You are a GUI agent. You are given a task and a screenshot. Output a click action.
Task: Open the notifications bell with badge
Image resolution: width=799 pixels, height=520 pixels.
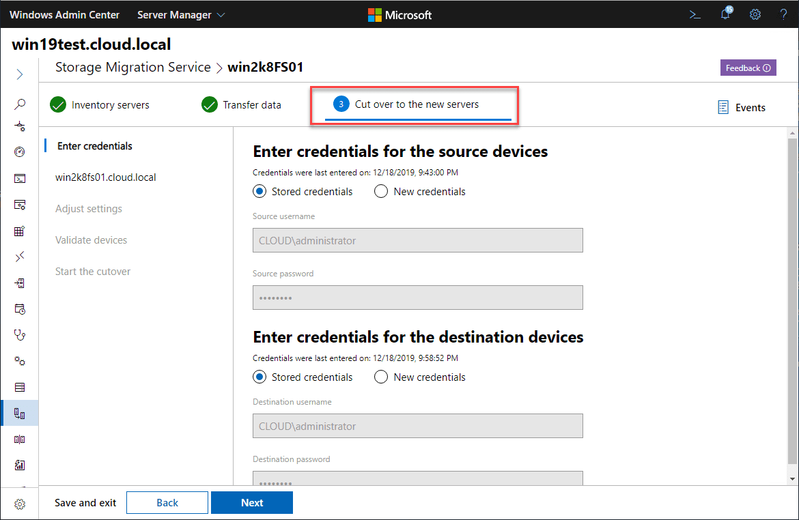click(725, 14)
